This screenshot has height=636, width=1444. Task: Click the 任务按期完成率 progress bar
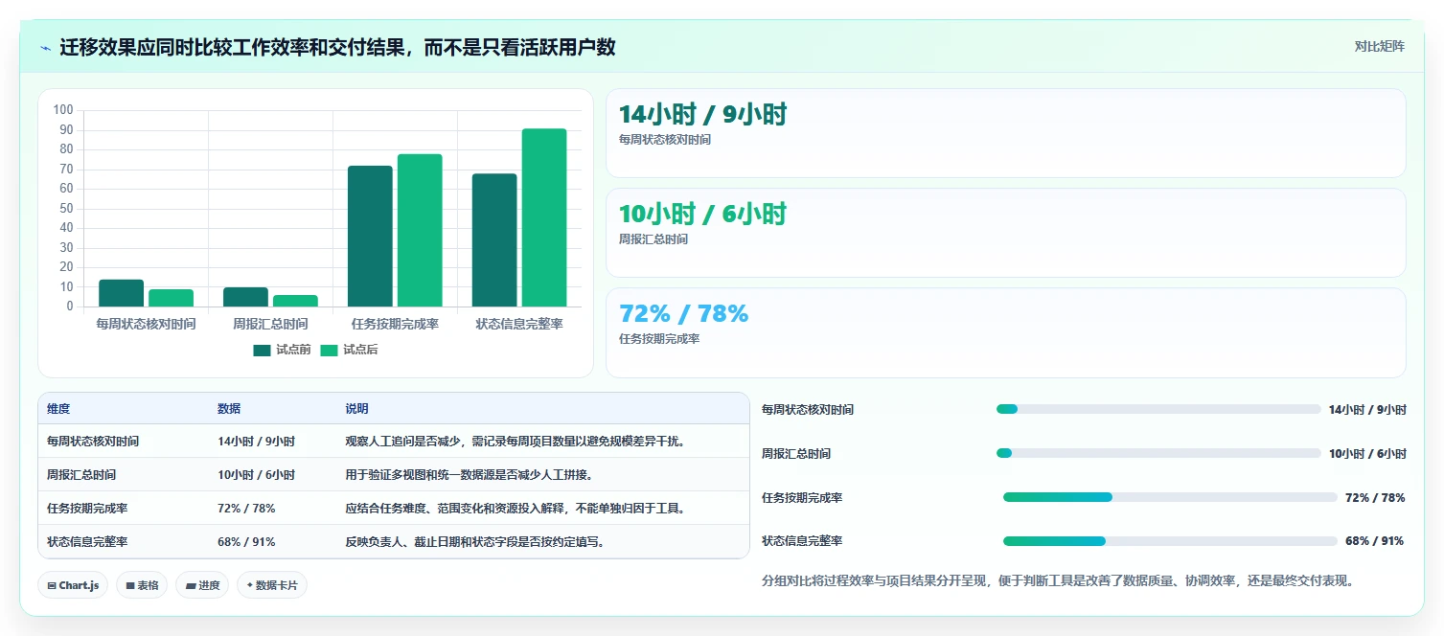(1170, 497)
